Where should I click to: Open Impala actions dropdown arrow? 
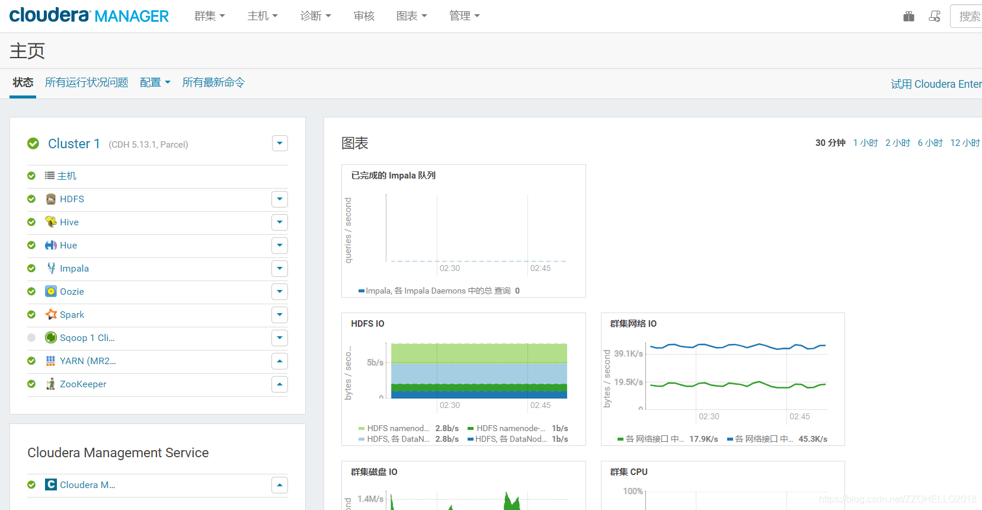point(280,269)
